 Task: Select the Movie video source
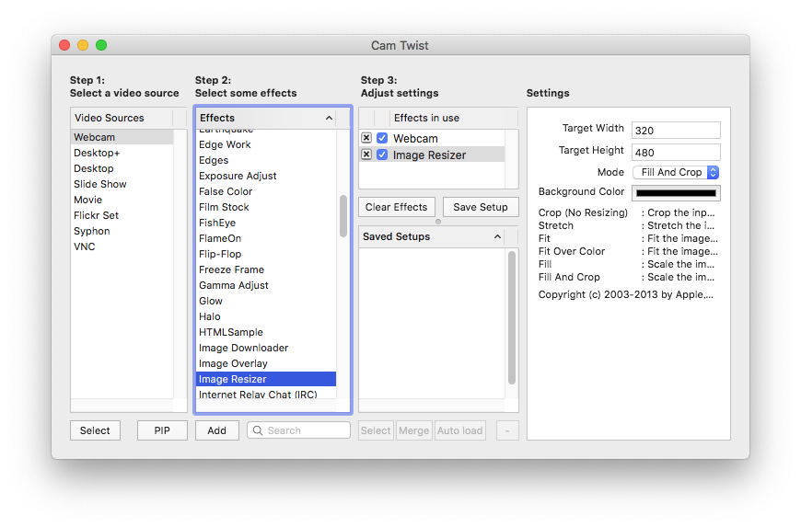[x=122, y=200]
